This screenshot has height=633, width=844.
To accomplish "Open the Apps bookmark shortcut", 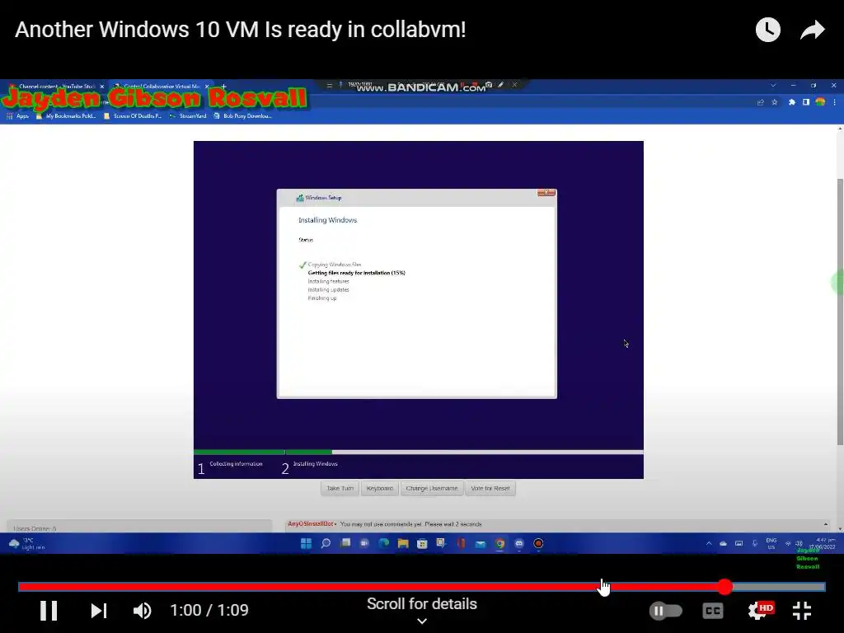I will click(17, 115).
